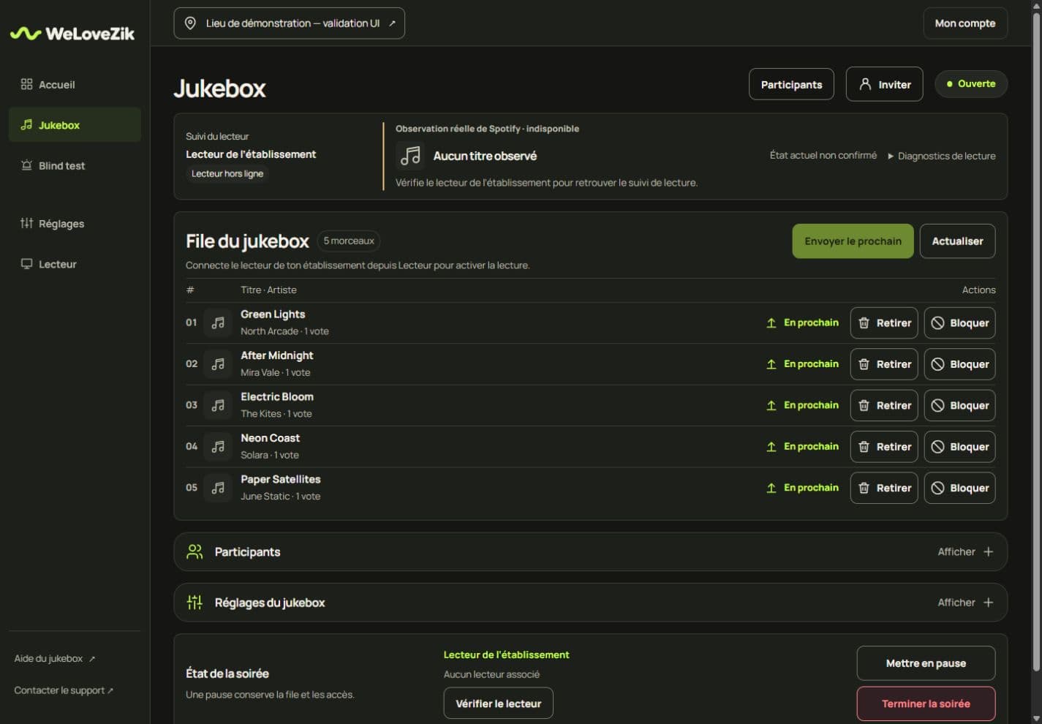This screenshot has width=1042, height=724.
Task: Click Vérifier le lecteur button
Action: point(498,704)
